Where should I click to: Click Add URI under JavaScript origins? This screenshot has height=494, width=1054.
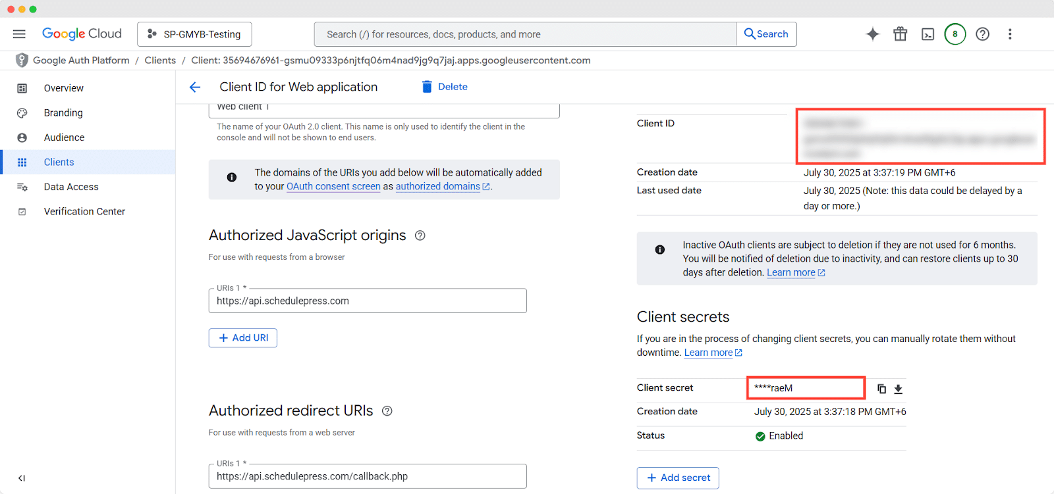point(243,338)
